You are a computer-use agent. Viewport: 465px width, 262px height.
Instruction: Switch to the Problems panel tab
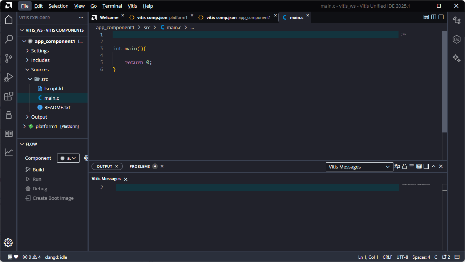[140, 166]
